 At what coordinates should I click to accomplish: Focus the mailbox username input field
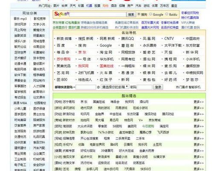click(86, 87)
